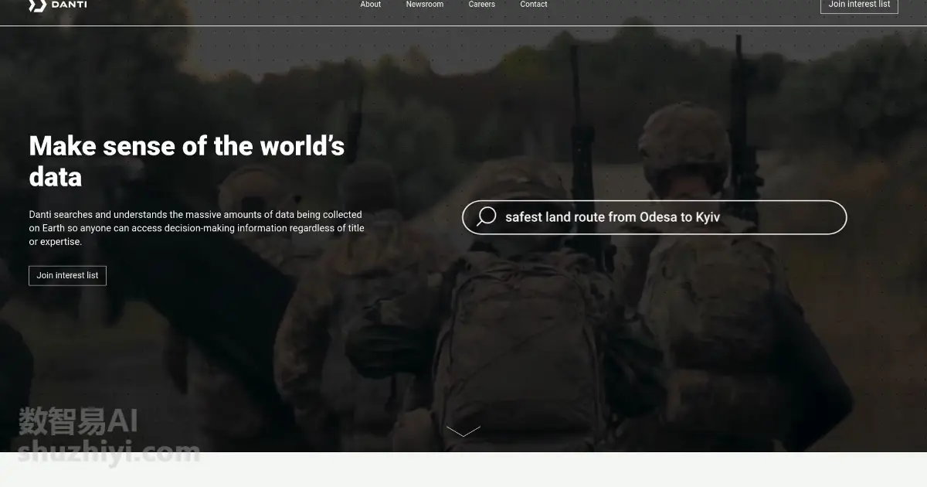
Task: Go to the Newsroom page
Action: tap(425, 5)
